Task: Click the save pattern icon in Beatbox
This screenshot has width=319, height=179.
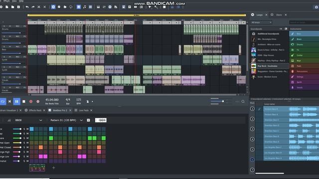Action: click(88, 120)
